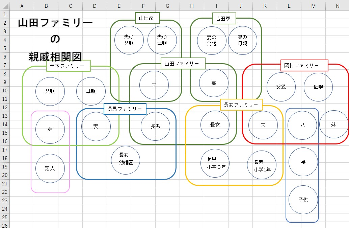Select the 山田家 label box
The height and width of the screenshot is (228, 349).
tap(147, 18)
